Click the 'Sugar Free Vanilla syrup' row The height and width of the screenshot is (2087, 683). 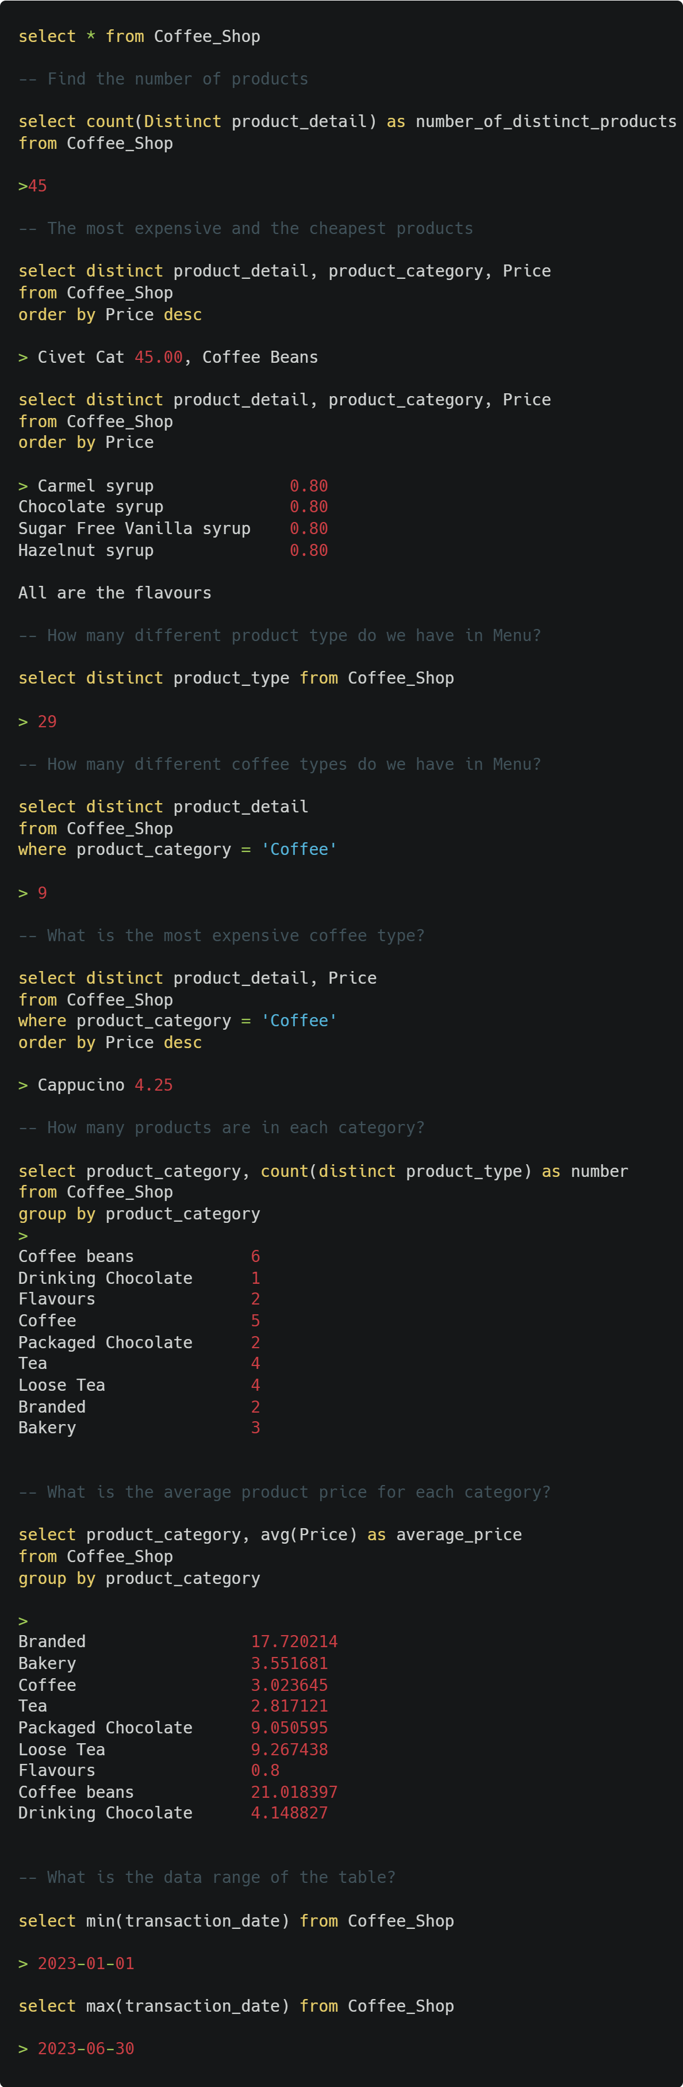(174, 528)
